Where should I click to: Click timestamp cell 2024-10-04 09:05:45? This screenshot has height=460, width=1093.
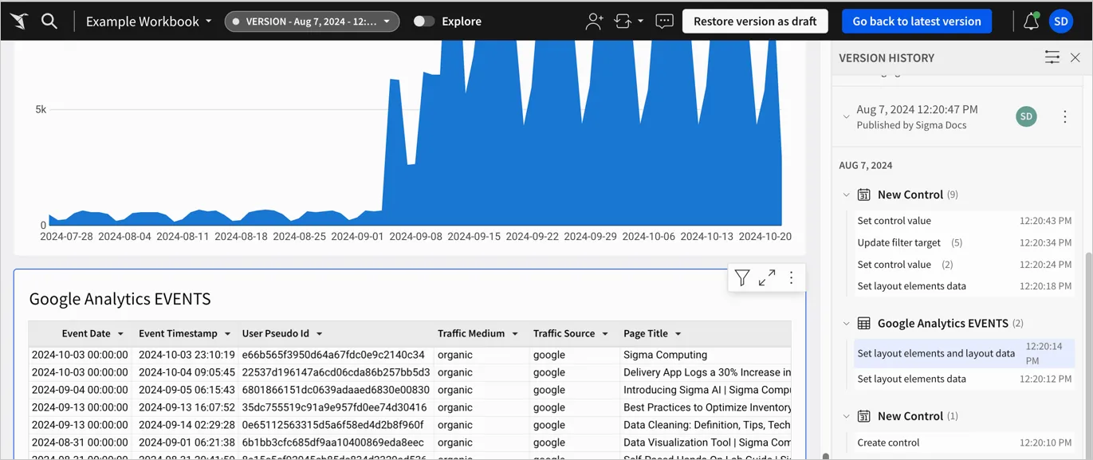click(187, 372)
